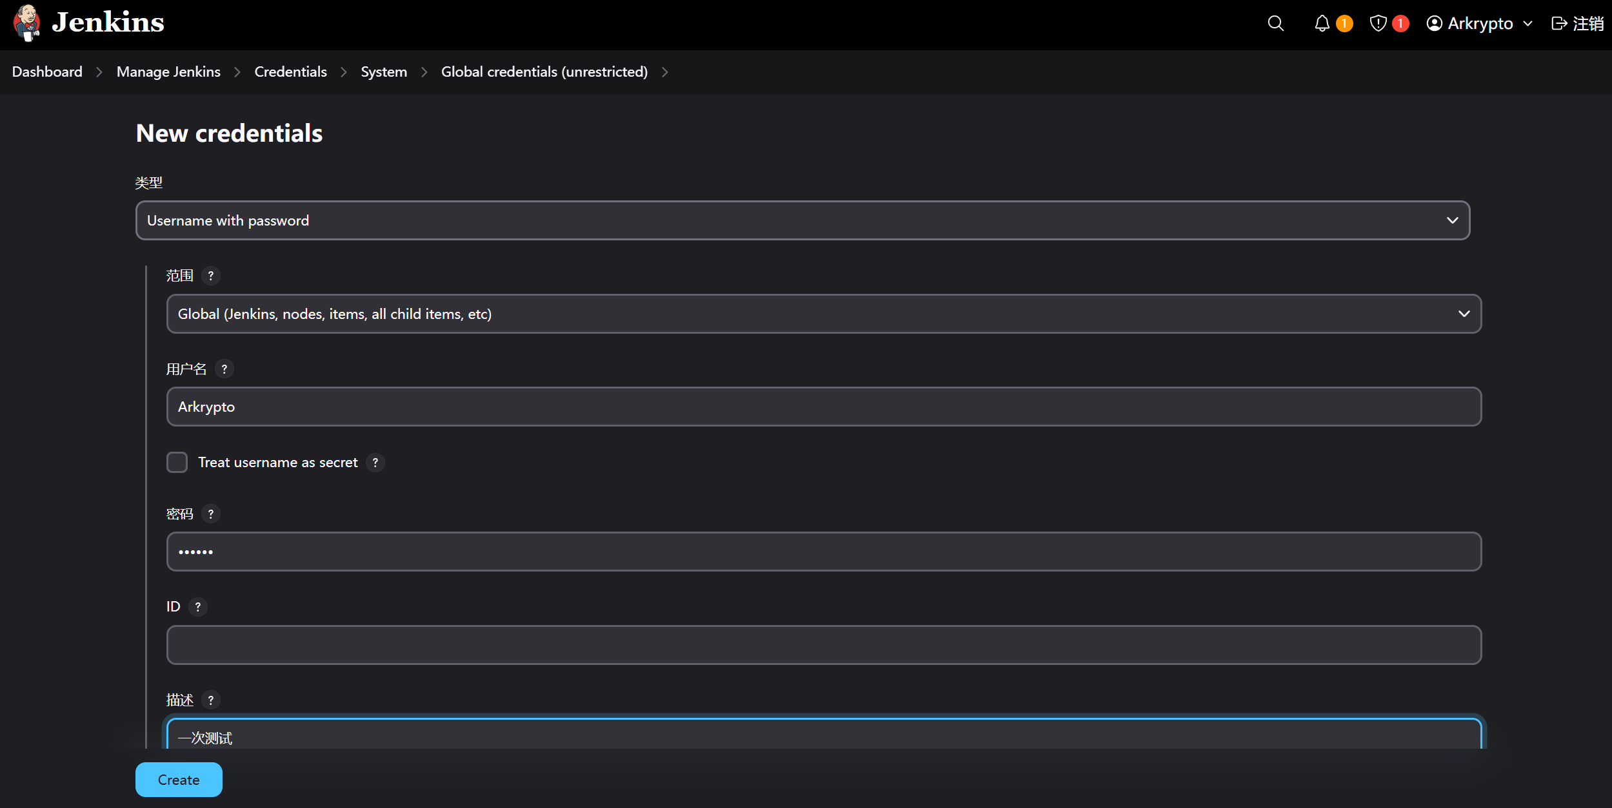Open the Arkrypto user menu
The image size is (1612, 808).
(1479, 24)
